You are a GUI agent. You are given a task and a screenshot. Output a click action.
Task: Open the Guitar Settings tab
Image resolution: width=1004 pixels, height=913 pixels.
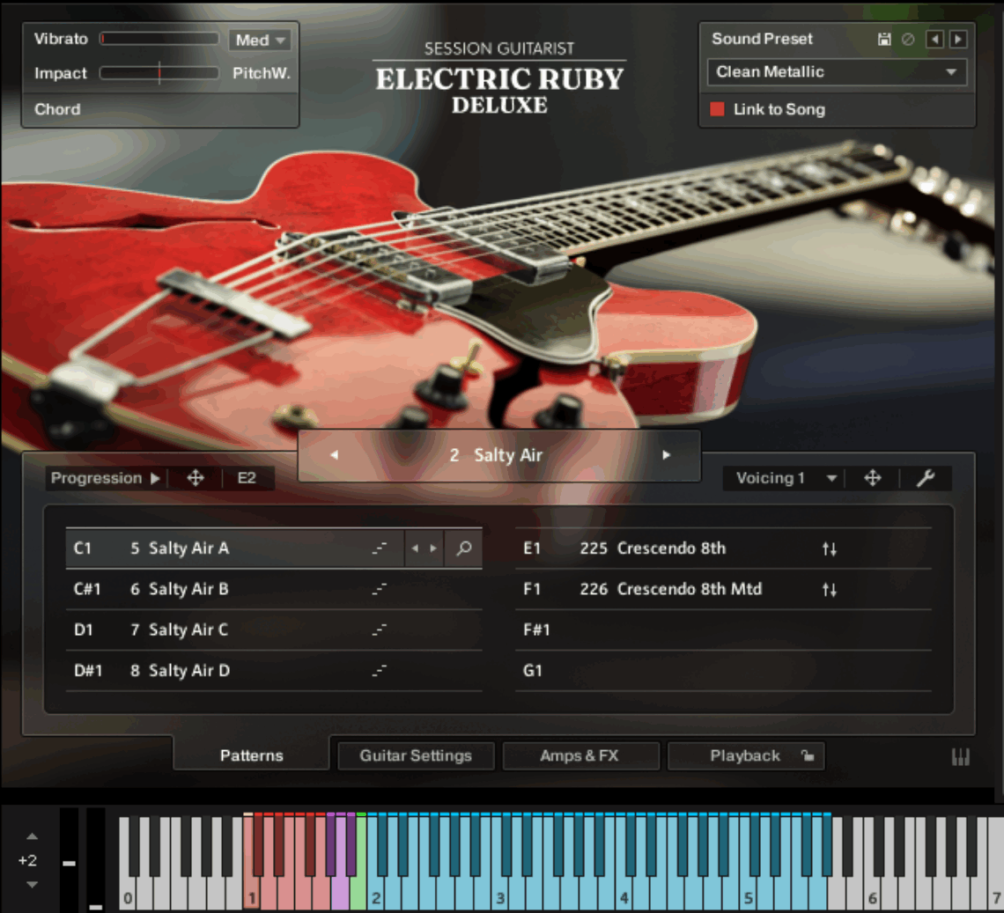415,755
